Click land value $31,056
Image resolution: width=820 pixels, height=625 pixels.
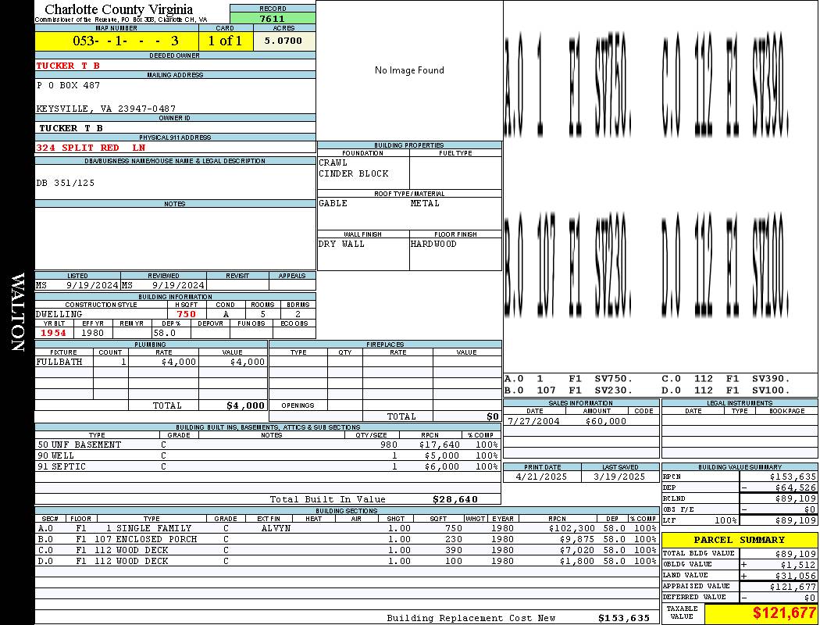pyautogui.click(x=796, y=576)
